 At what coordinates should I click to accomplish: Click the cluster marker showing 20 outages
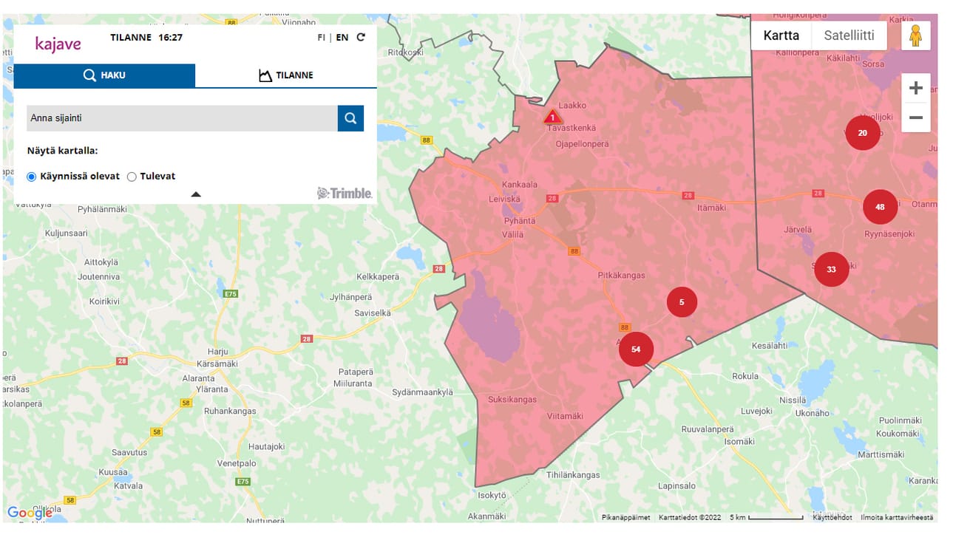(x=862, y=133)
